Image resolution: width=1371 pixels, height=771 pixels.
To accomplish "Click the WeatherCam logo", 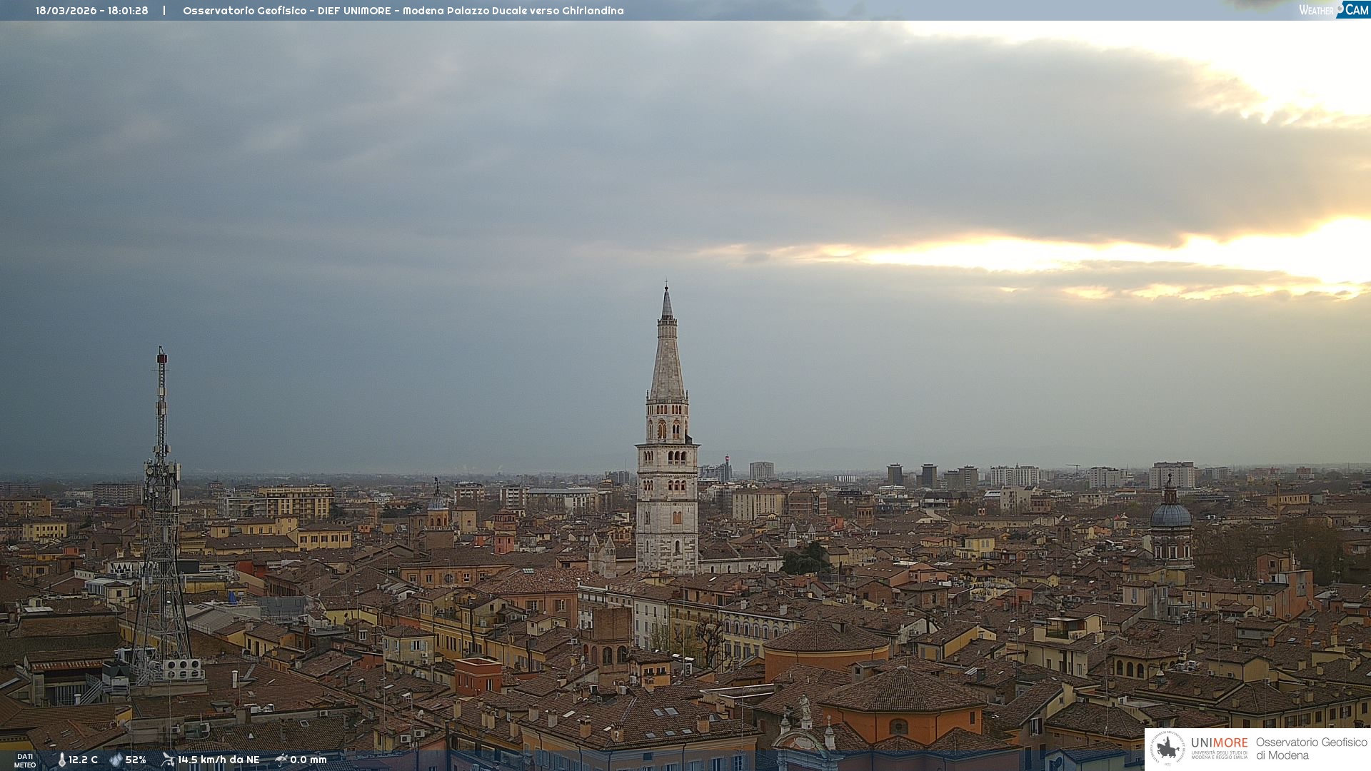I will pyautogui.click(x=1333, y=10).
